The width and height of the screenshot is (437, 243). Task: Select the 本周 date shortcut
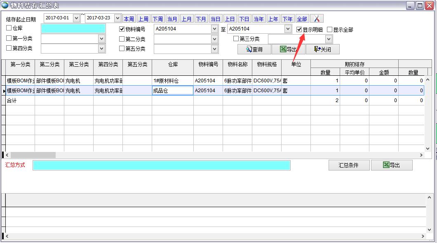click(129, 19)
